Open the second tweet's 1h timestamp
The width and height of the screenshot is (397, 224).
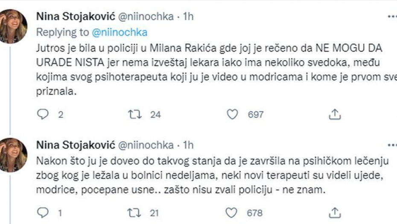(x=188, y=145)
